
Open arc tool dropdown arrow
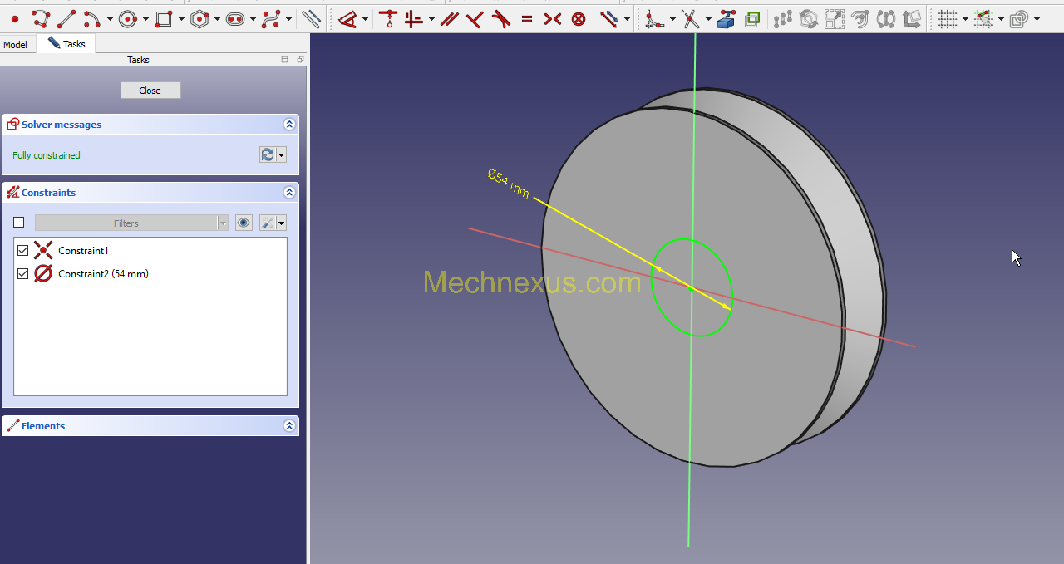110,19
